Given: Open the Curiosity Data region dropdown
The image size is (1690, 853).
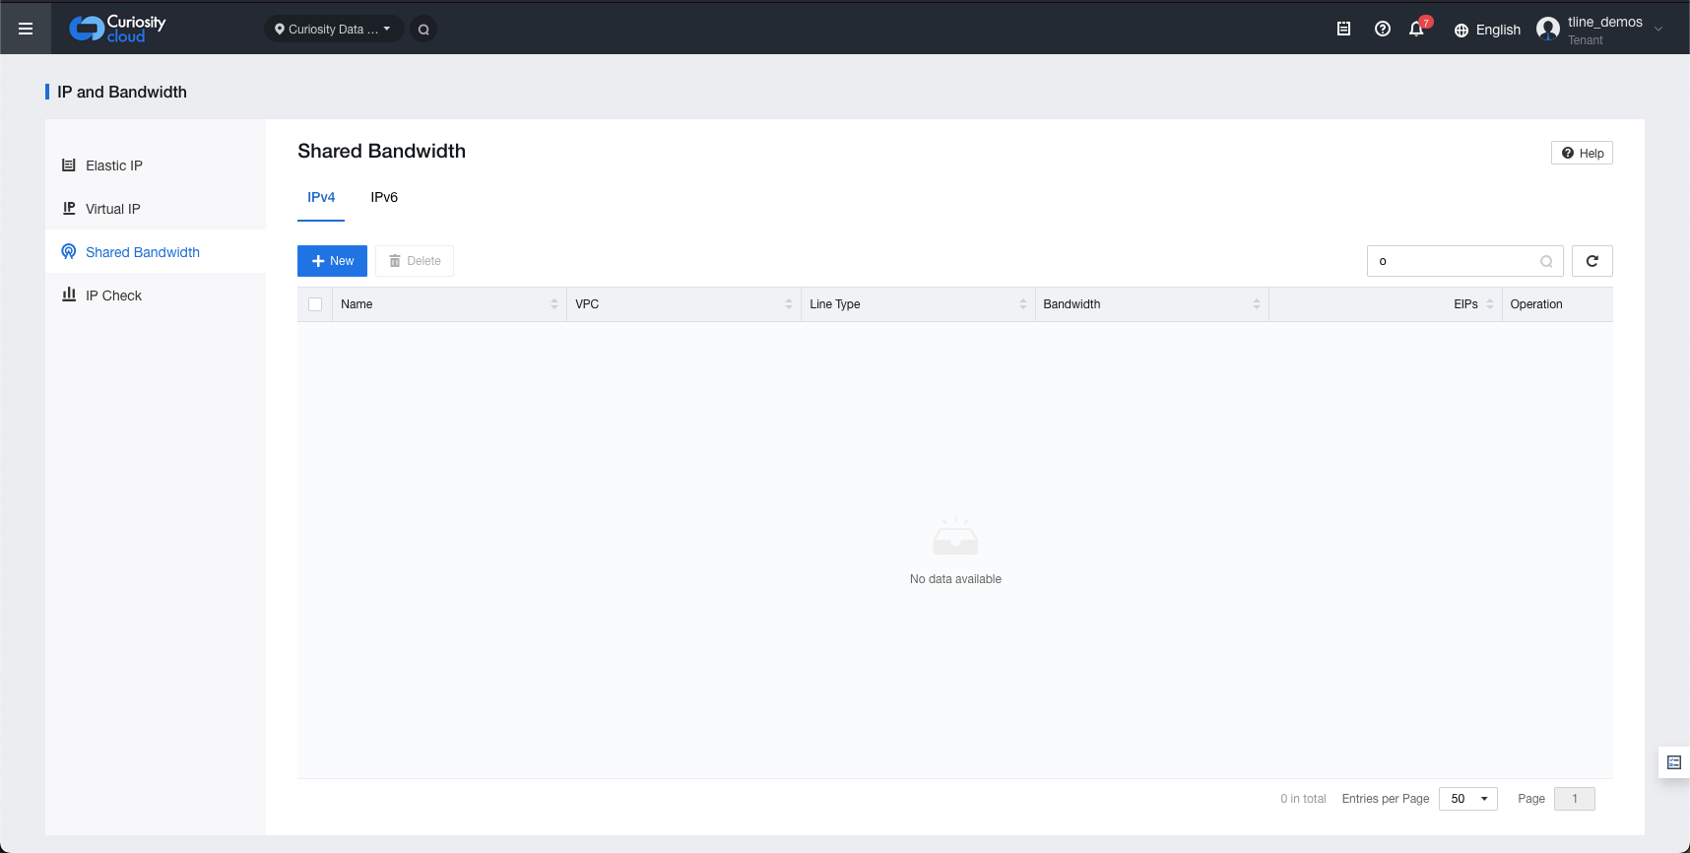Looking at the screenshot, I should pyautogui.click(x=334, y=30).
